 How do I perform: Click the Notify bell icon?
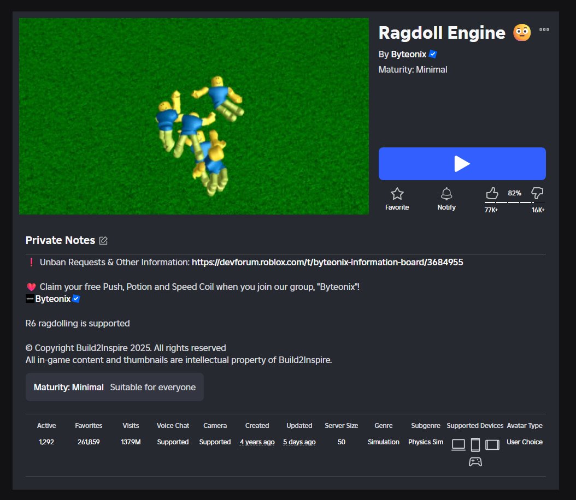click(x=446, y=194)
